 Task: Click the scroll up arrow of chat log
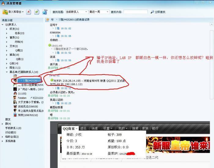point(212,24)
